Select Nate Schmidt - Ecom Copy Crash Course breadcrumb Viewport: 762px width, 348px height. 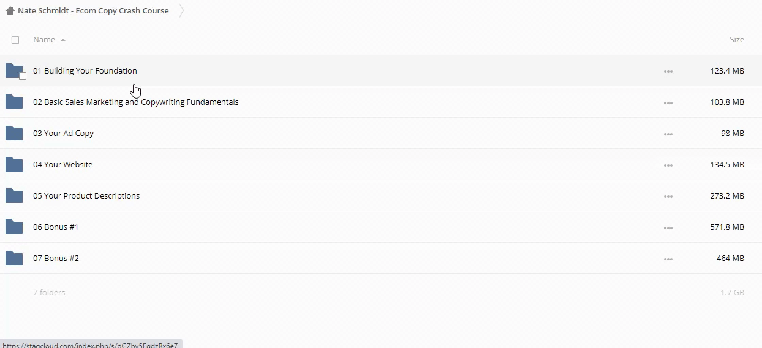[93, 10]
